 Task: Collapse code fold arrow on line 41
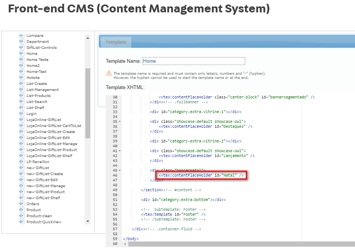[120, 151]
